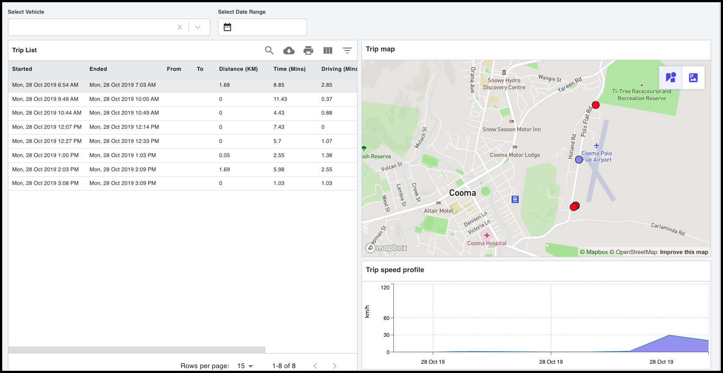
Task: Sort by the Started column header
Action: point(22,69)
